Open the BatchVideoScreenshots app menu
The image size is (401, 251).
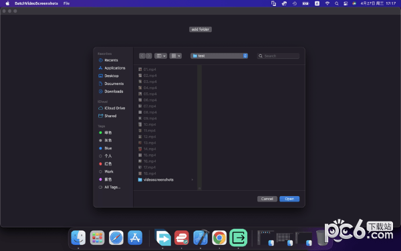coord(36,3)
